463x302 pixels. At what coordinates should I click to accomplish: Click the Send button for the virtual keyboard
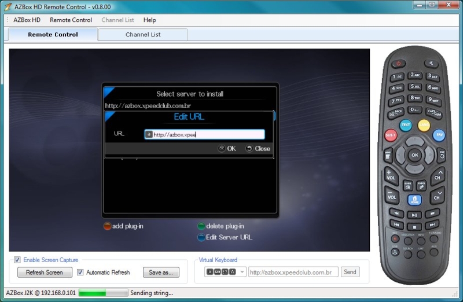tap(350, 272)
